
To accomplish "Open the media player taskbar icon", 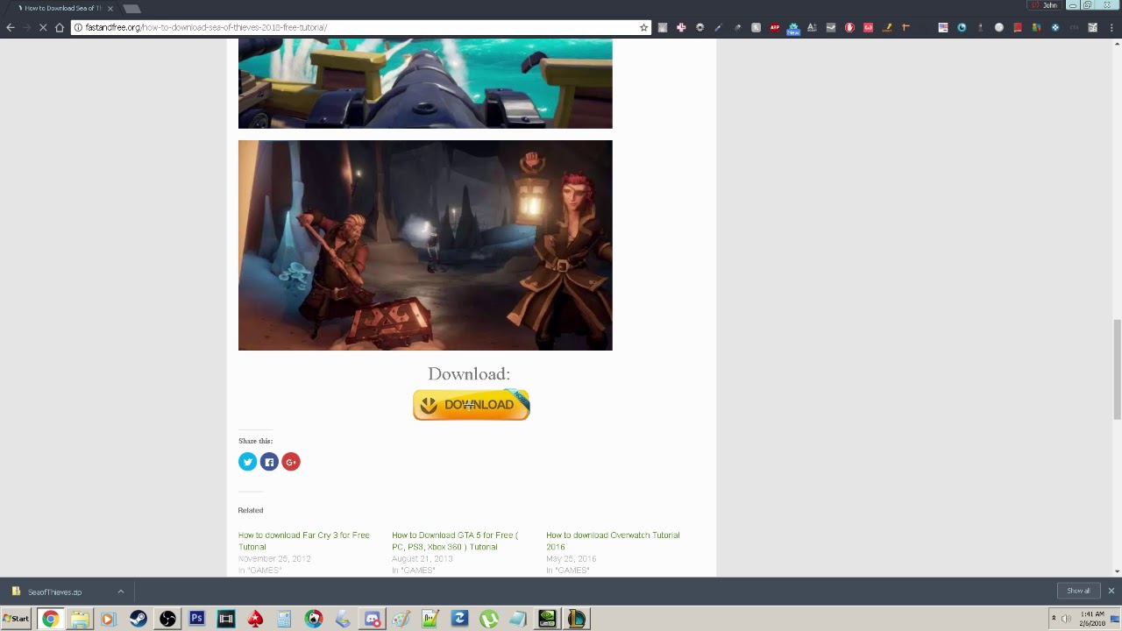I will tap(108, 619).
